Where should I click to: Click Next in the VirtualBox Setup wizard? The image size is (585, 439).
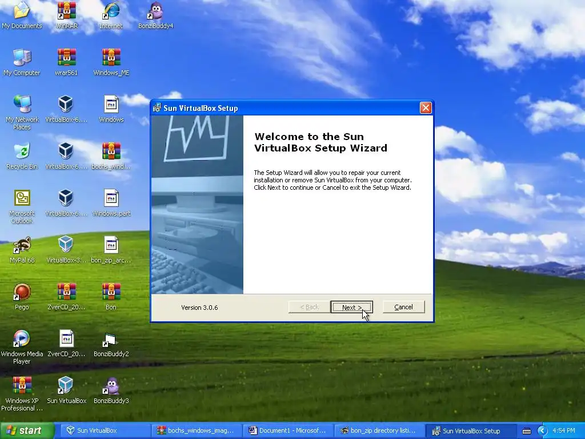[x=351, y=307]
